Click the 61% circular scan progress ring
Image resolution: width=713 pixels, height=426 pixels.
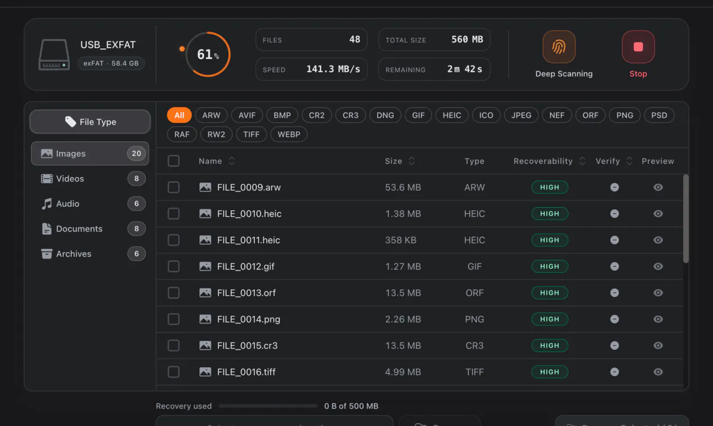208,54
